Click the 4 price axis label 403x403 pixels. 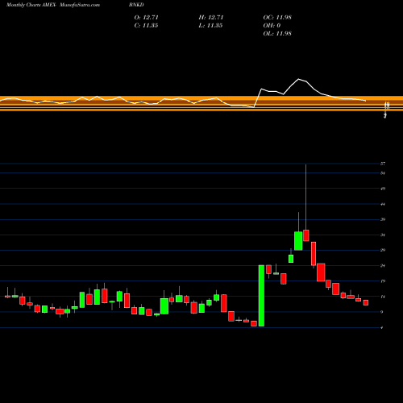click(382, 327)
